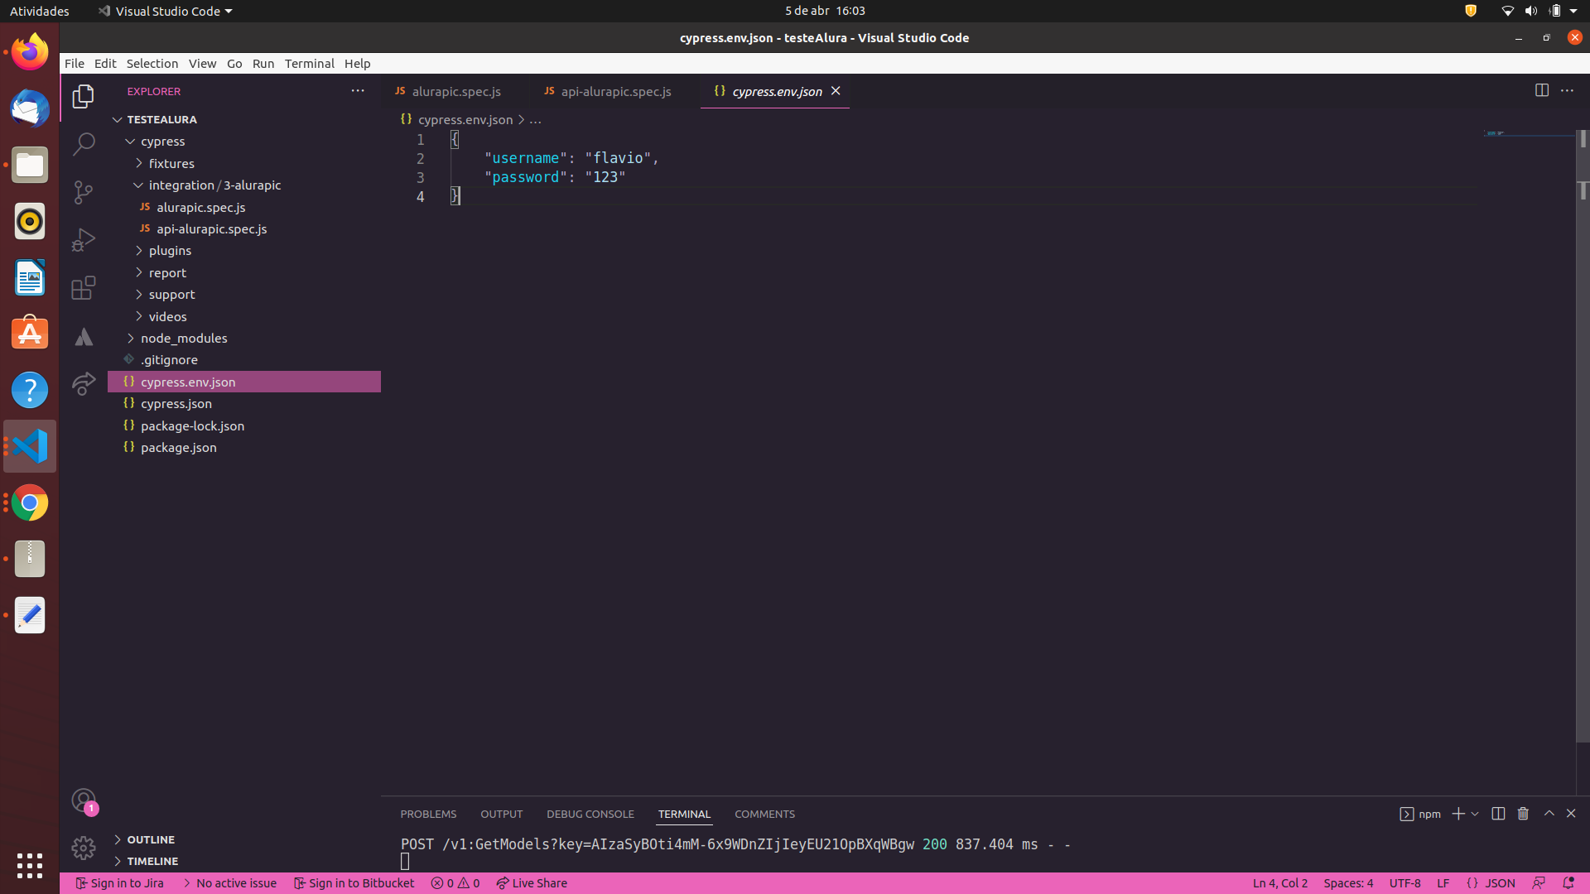This screenshot has width=1590, height=894.
Task: Collapse the cypress folder
Action: [244, 142]
